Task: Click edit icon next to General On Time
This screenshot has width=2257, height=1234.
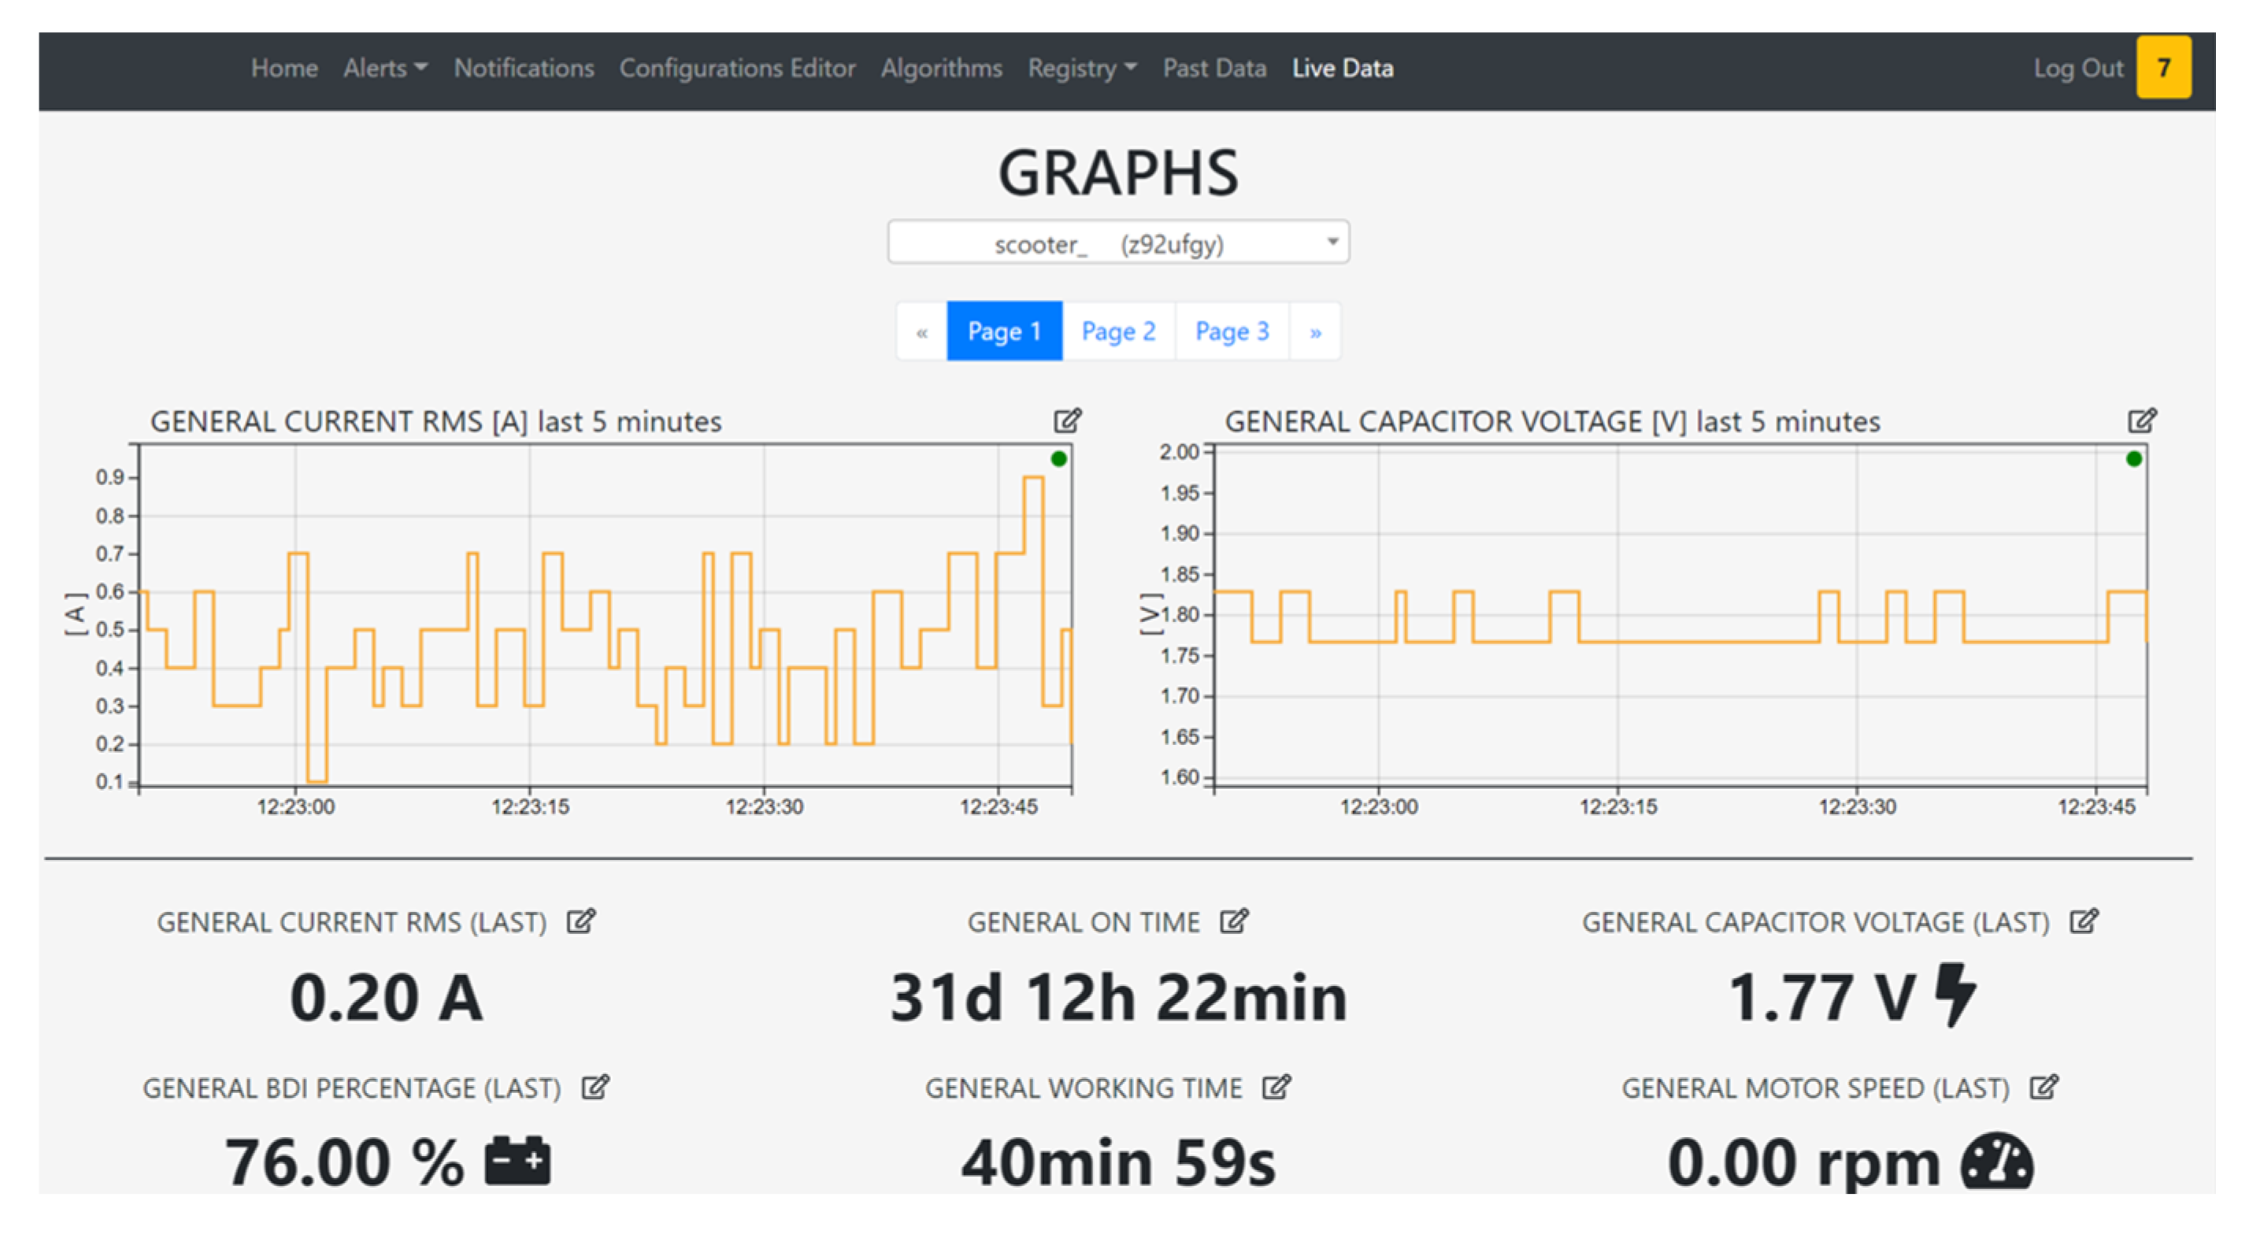Action: click(x=1234, y=921)
